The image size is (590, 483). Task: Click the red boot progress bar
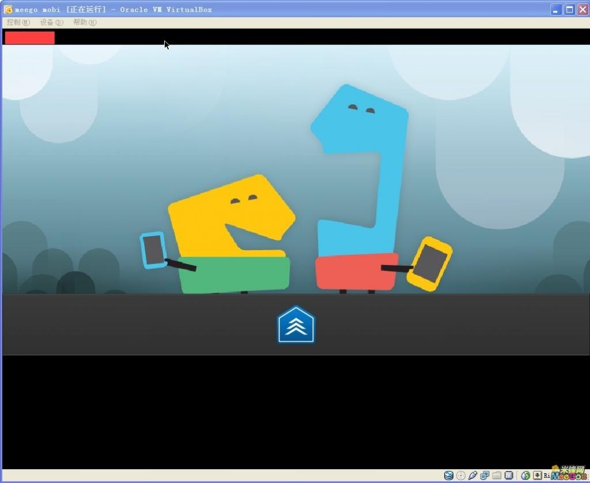[29, 37]
